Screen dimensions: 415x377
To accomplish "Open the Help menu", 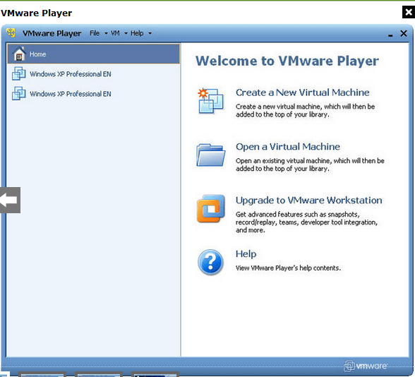I will [x=137, y=33].
